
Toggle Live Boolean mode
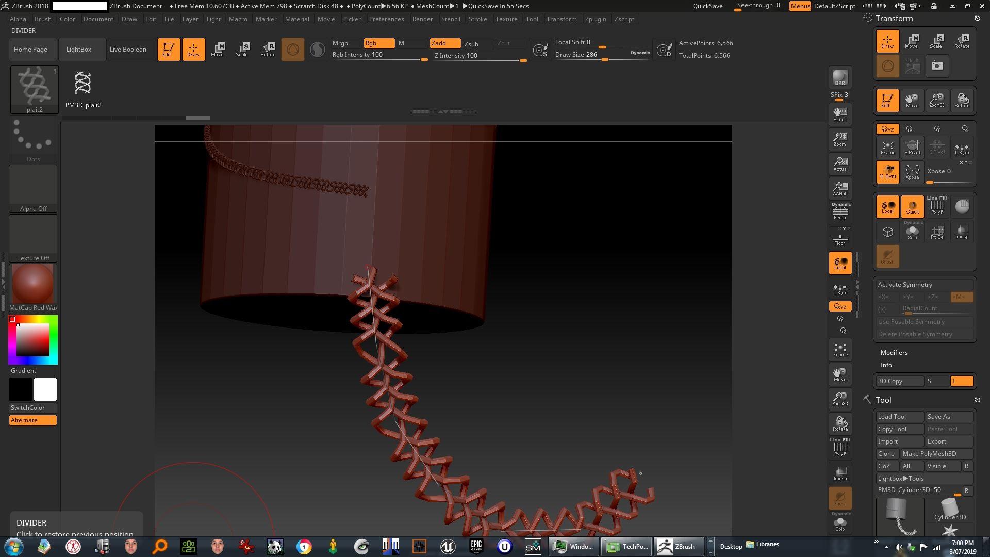(x=128, y=50)
